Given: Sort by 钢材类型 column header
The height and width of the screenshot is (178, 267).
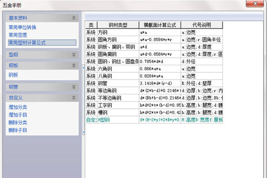Looking at the screenshot, I should (x=118, y=25).
